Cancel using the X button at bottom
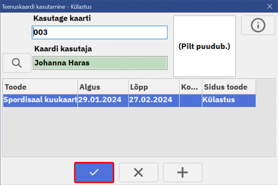The image size is (278, 185). pyautogui.click(x=139, y=173)
